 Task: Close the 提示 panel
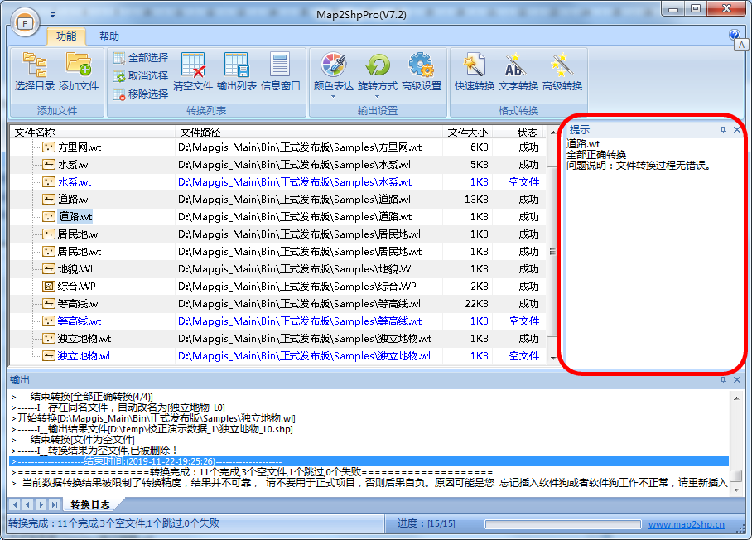(737, 130)
